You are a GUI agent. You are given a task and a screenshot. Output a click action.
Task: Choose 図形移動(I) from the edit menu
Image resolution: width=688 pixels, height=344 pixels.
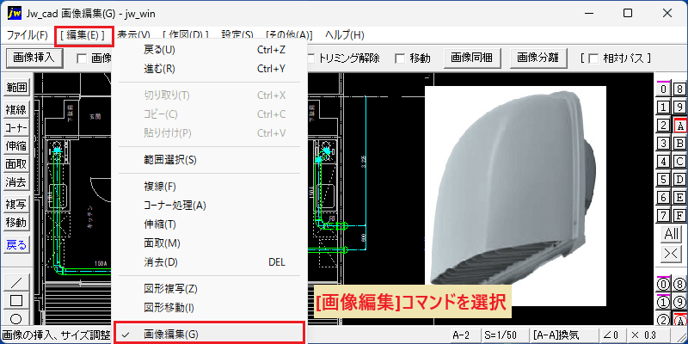[x=210, y=308]
